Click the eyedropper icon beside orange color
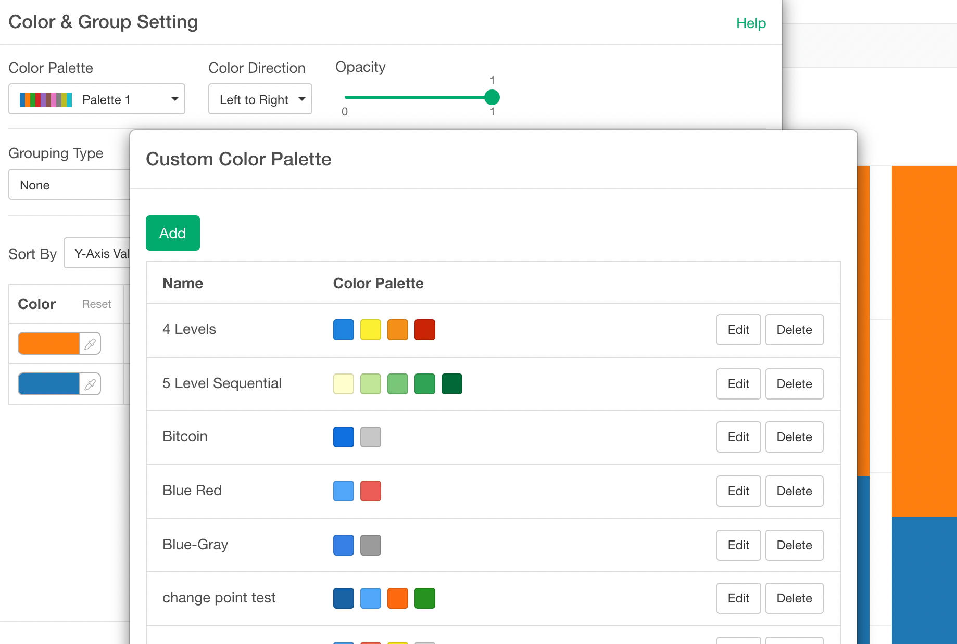 tap(90, 343)
